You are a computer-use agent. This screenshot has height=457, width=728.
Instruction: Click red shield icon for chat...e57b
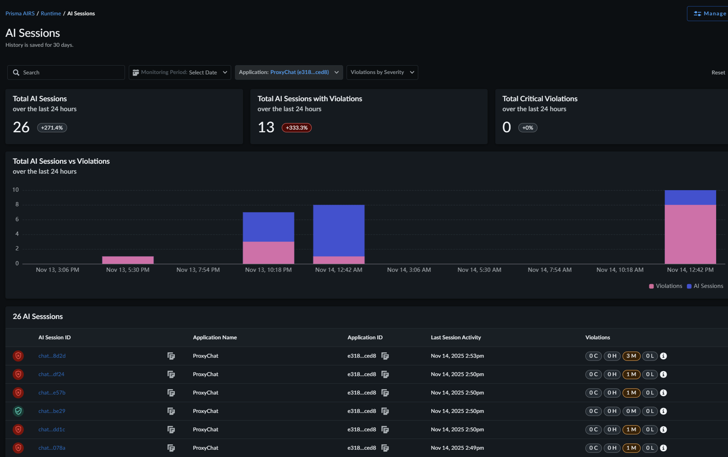(18, 393)
